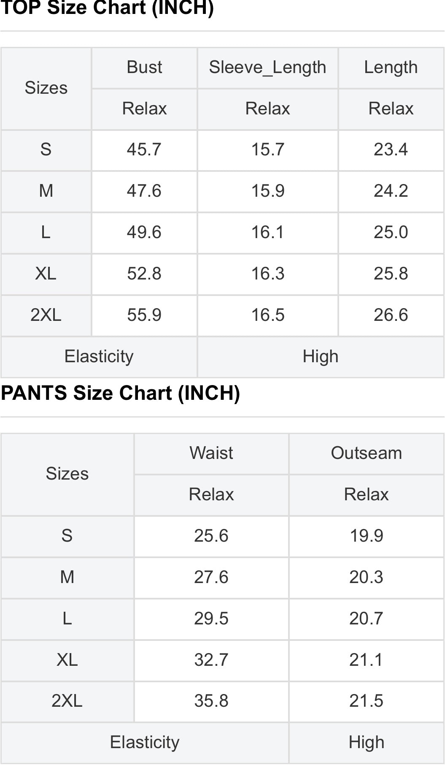This screenshot has width=445, height=765.
Task: Click waist value 25.6 for size S
Action: pos(211,536)
